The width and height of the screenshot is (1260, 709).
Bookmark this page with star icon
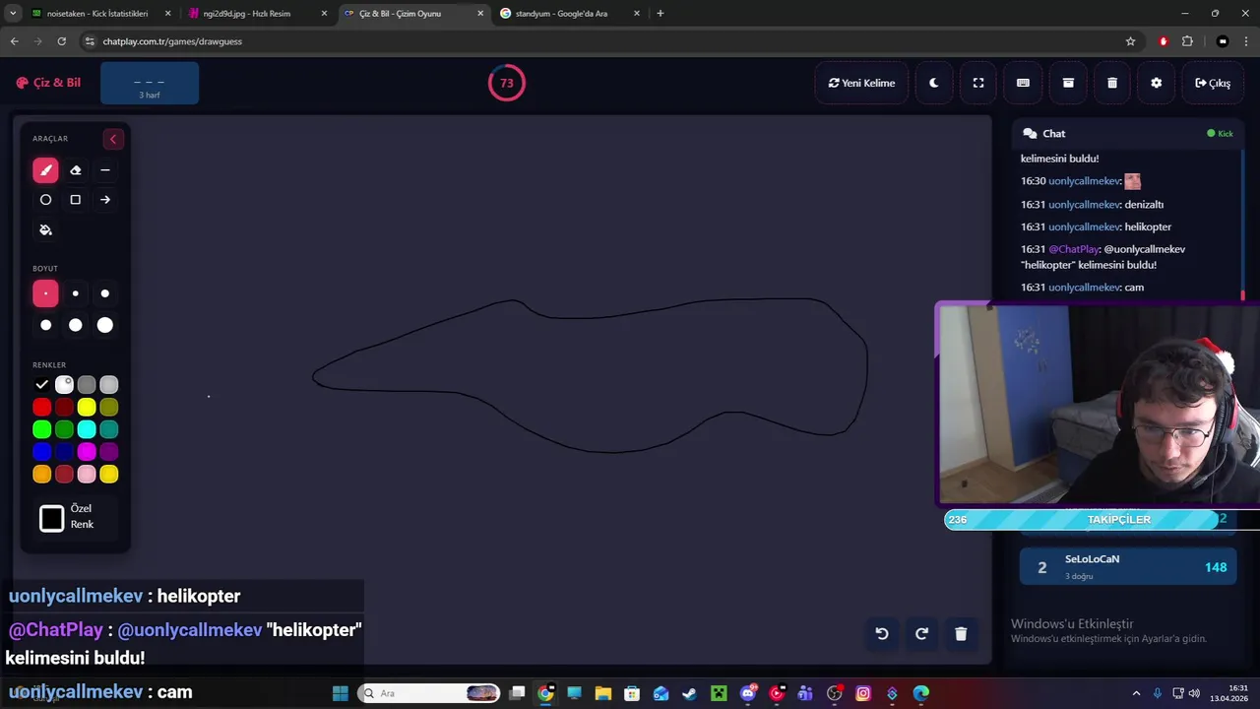(x=1130, y=41)
